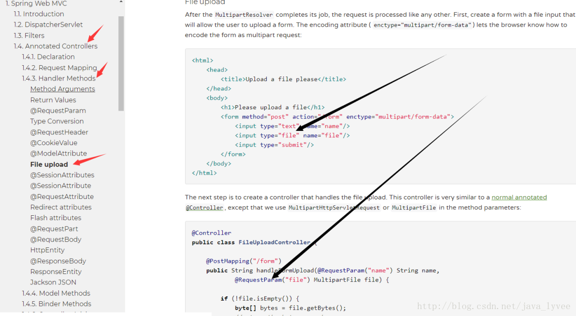
Task: Click MultipartHttpServletRequest inline code
Action: (334, 208)
